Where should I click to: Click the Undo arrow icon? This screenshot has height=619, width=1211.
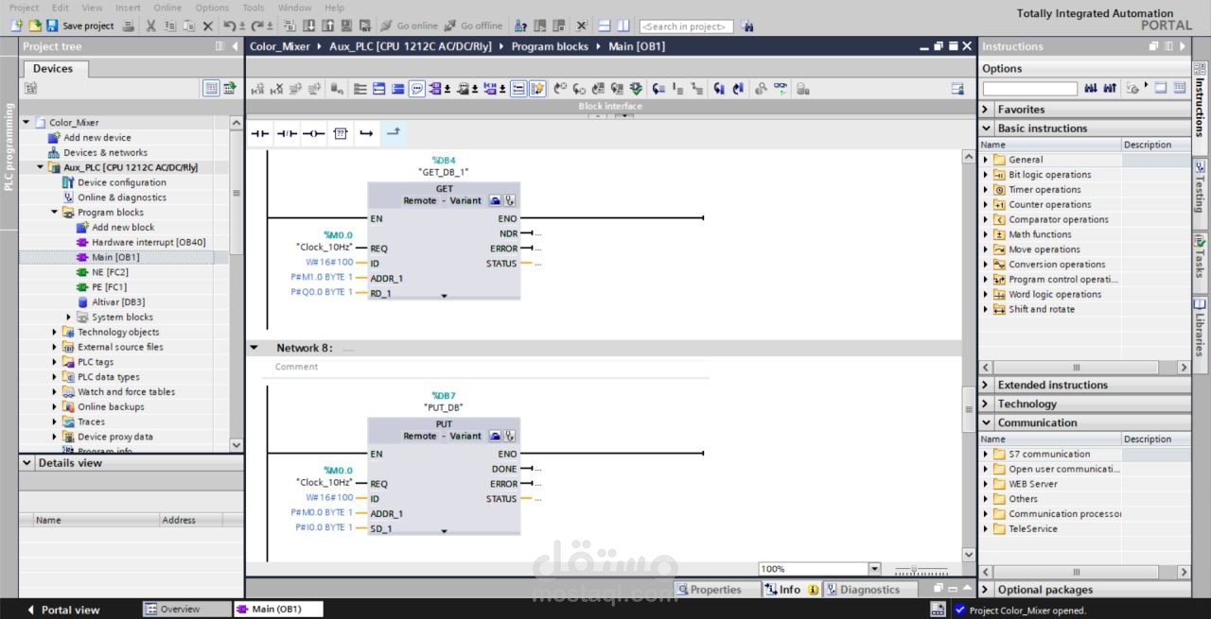[231, 26]
